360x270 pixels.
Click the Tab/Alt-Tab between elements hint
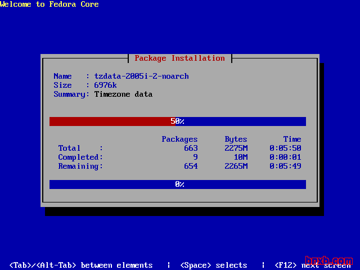pos(80,265)
